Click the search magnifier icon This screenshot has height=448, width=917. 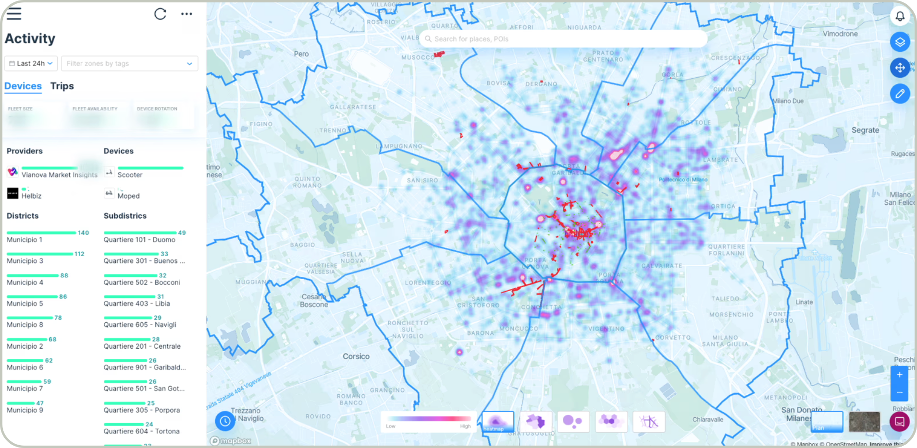point(428,39)
